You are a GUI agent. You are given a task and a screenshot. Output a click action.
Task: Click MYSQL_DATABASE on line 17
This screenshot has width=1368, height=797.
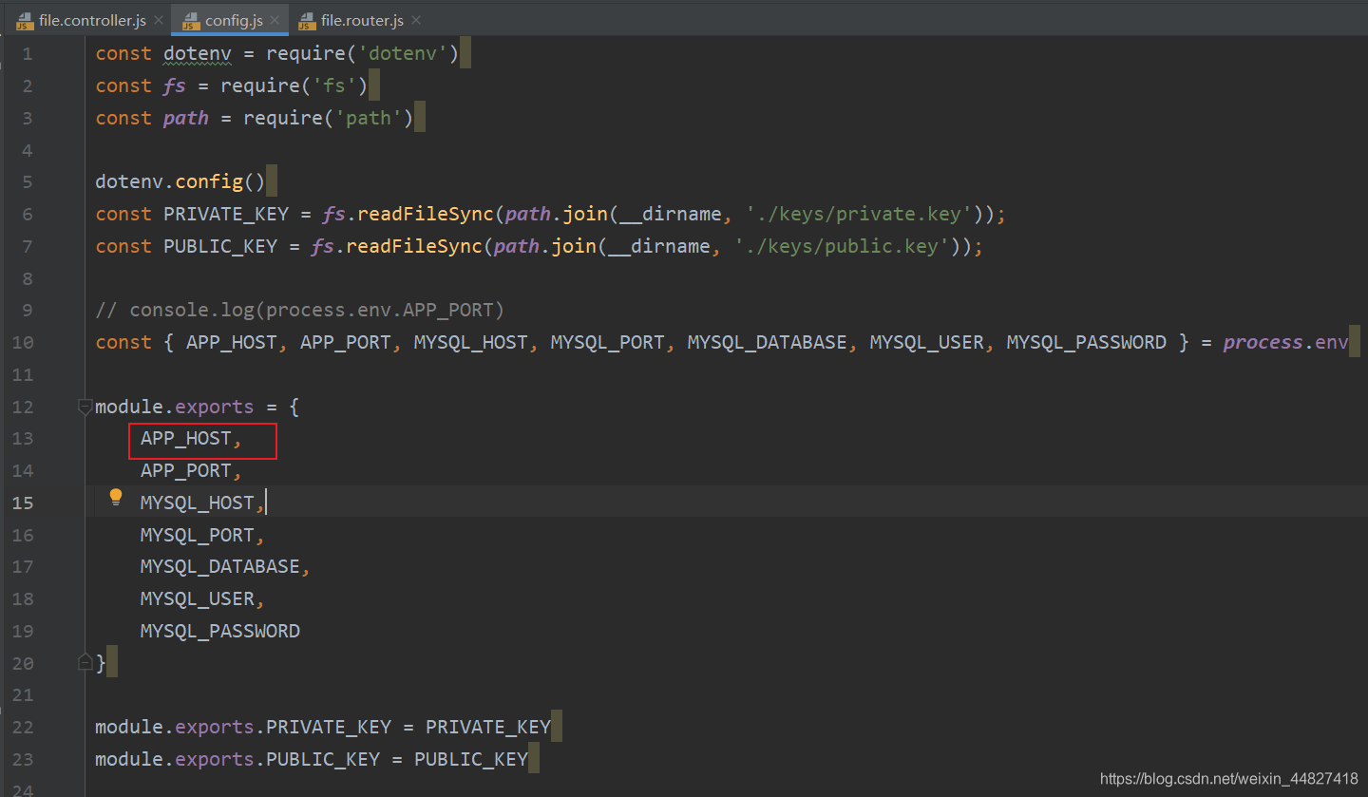point(220,567)
